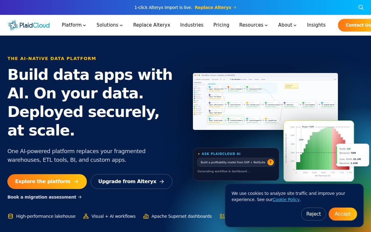The width and height of the screenshot is (371, 232).
Task: Expand the Resources menu
Action: tap(254, 25)
